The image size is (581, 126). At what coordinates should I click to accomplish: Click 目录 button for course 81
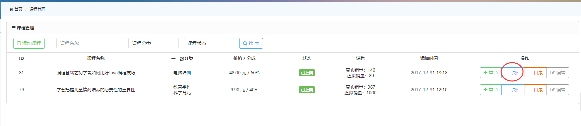535,73
